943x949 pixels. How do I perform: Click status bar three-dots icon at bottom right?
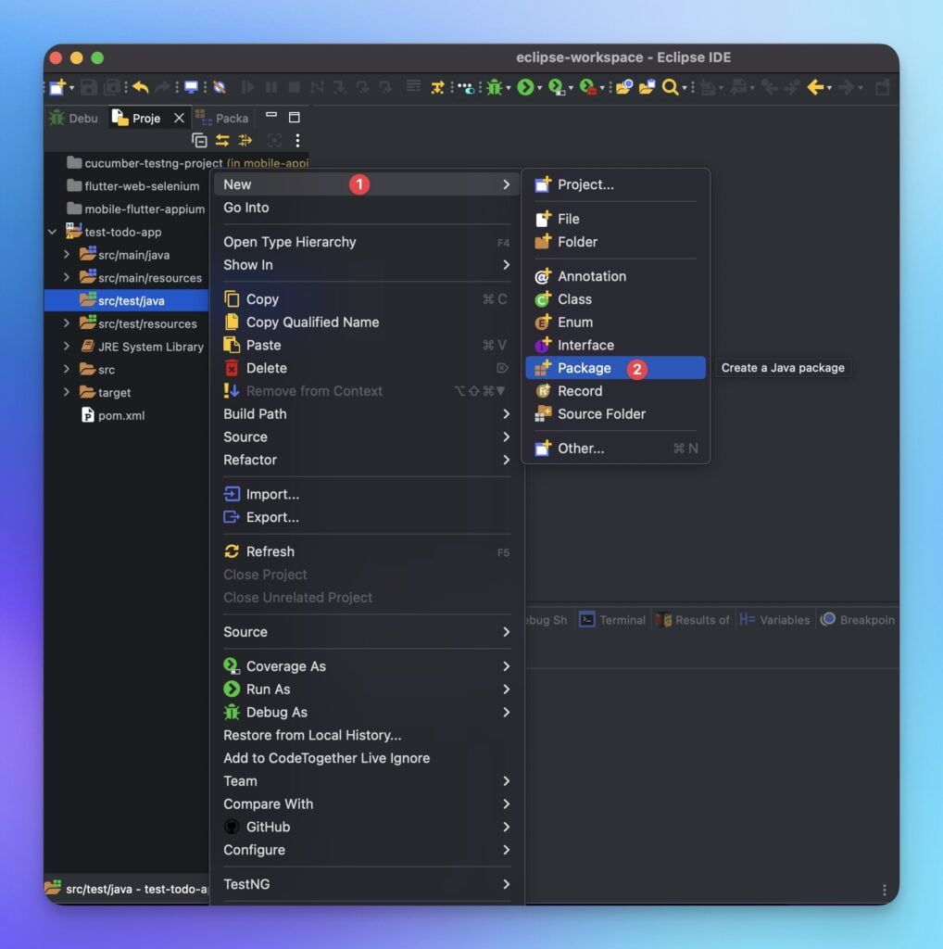885,890
